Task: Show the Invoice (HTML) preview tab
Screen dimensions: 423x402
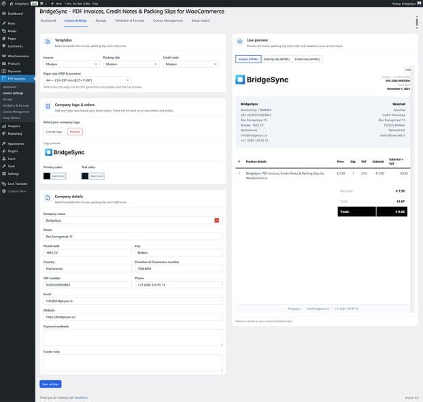Action: 248,59
